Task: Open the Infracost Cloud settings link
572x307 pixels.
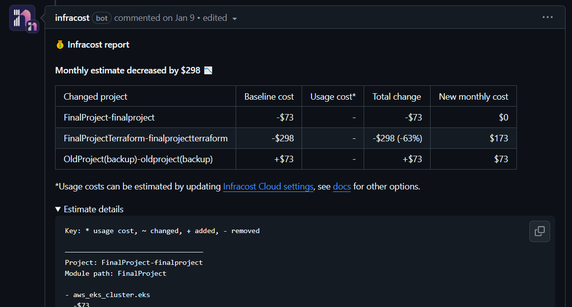Action: click(x=268, y=186)
